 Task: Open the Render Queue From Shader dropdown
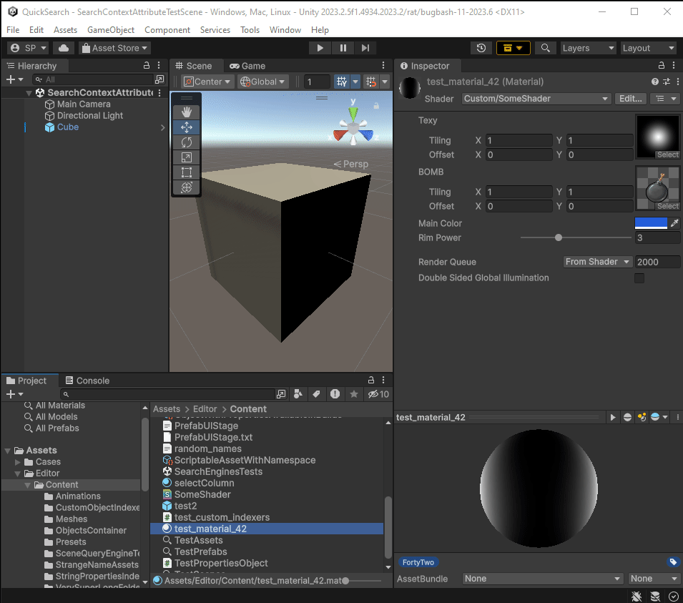pos(597,262)
